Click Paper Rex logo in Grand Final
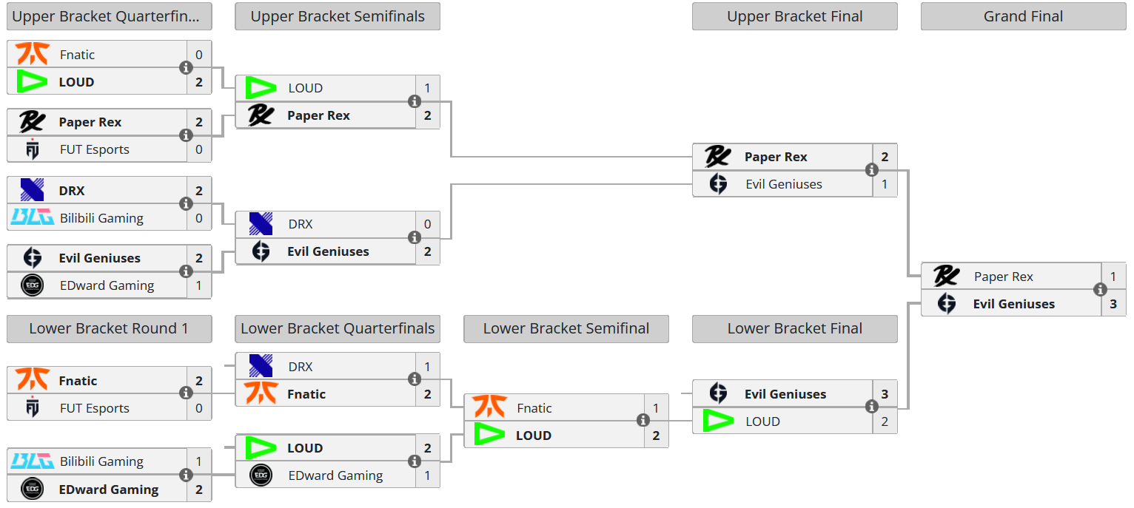The height and width of the screenshot is (508, 1134). 946,277
